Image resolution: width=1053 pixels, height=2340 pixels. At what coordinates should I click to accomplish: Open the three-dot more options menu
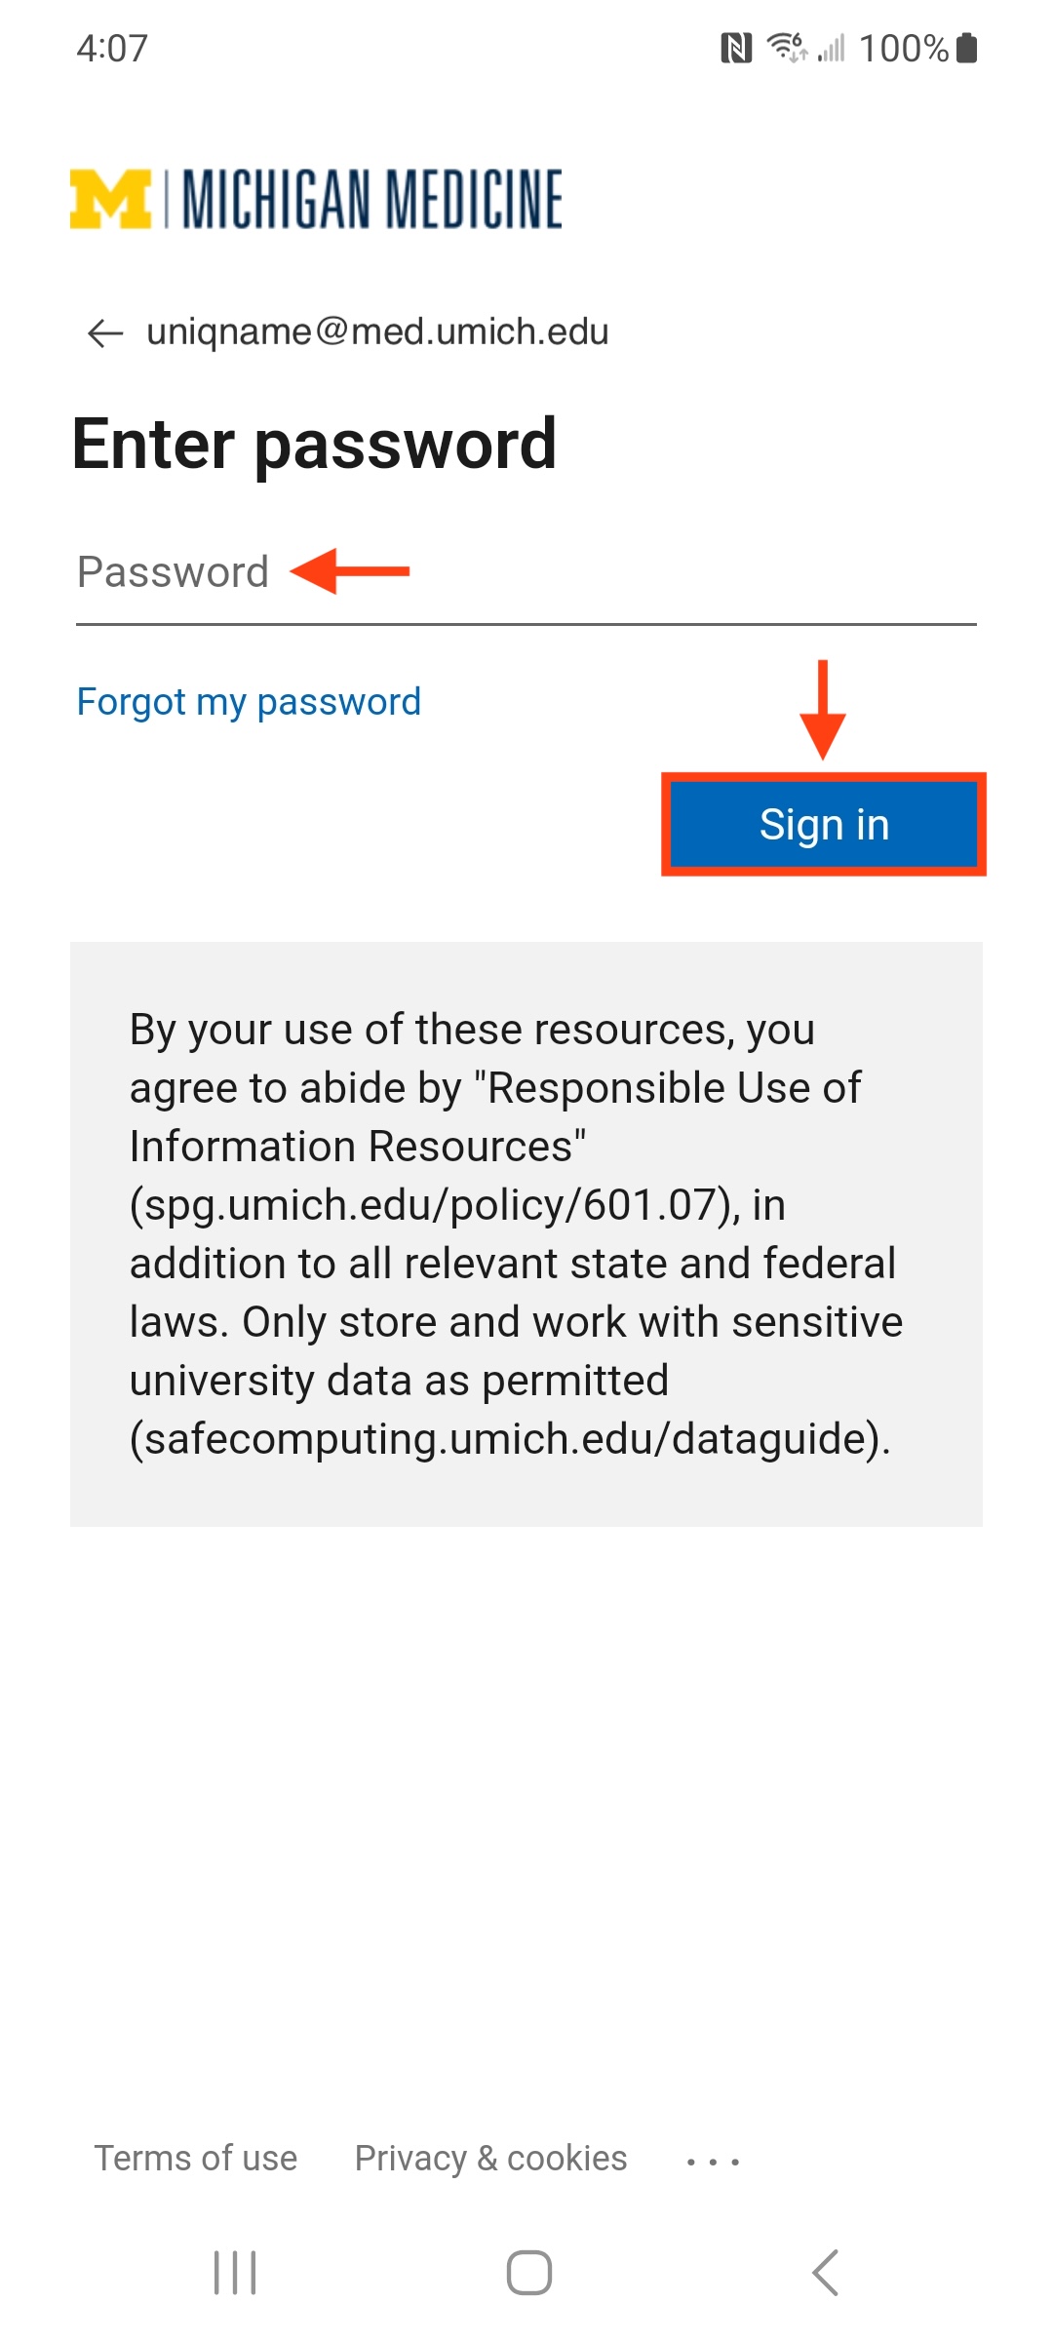click(713, 2162)
